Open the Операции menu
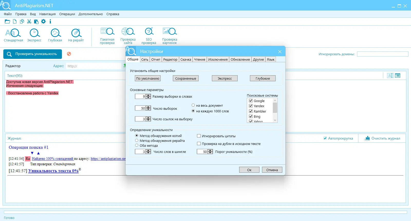Image resolution: width=411 pixels, height=221 pixels. pos(67,14)
